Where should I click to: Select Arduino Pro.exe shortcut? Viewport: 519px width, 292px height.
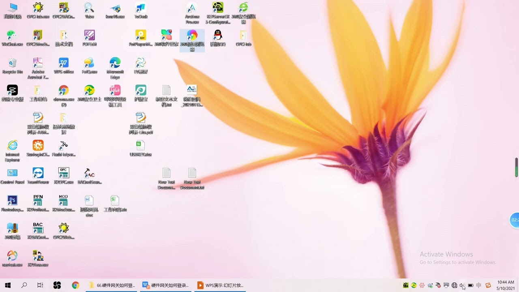pos(192,13)
